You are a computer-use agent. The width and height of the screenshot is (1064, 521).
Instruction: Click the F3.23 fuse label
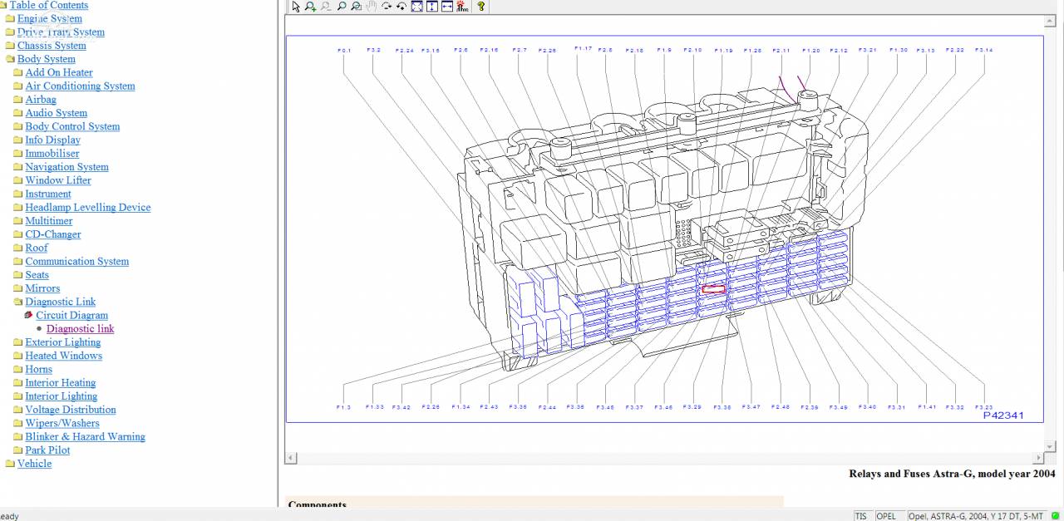click(983, 407)
